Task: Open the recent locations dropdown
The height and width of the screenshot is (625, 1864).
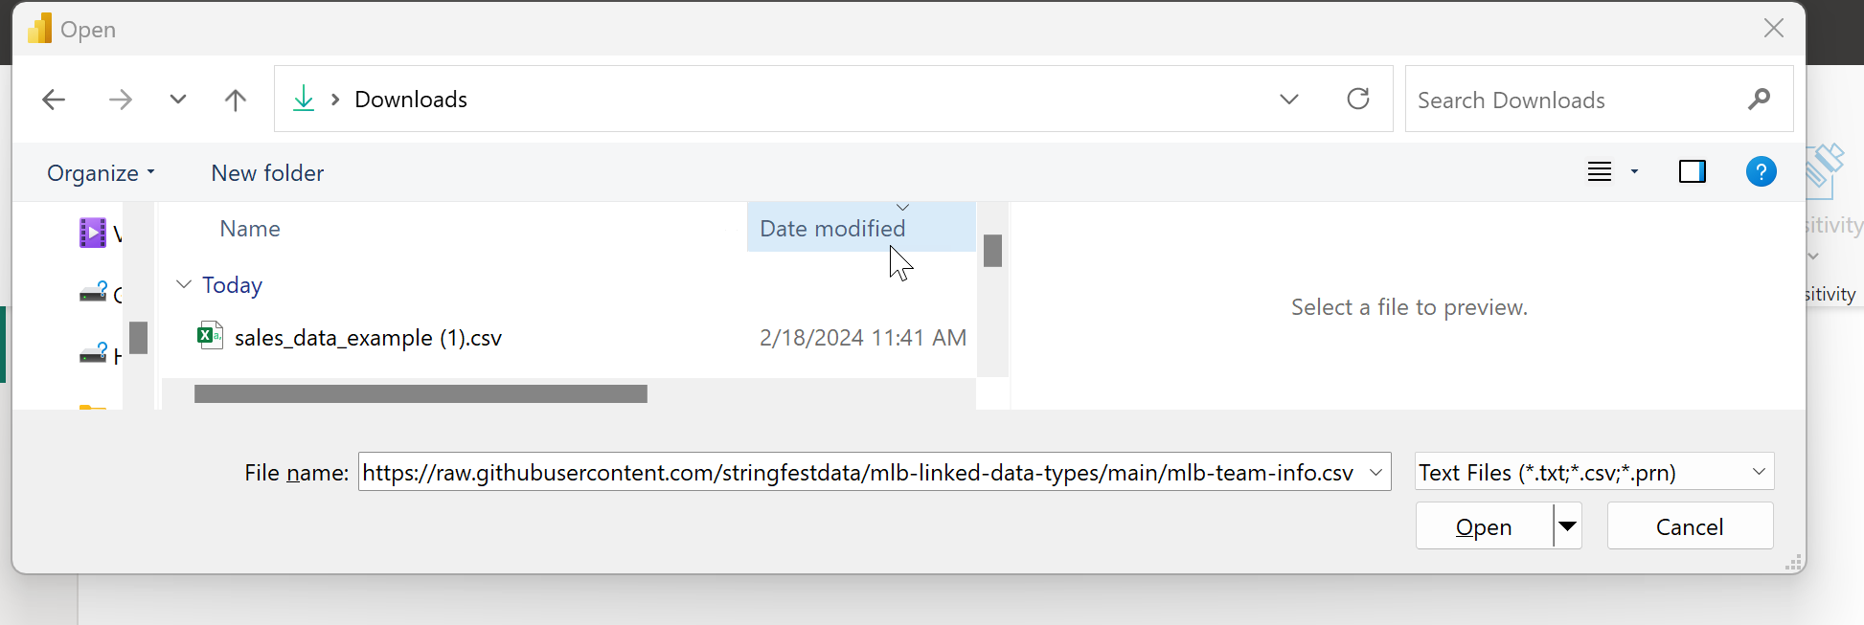Action: point(177,100)
